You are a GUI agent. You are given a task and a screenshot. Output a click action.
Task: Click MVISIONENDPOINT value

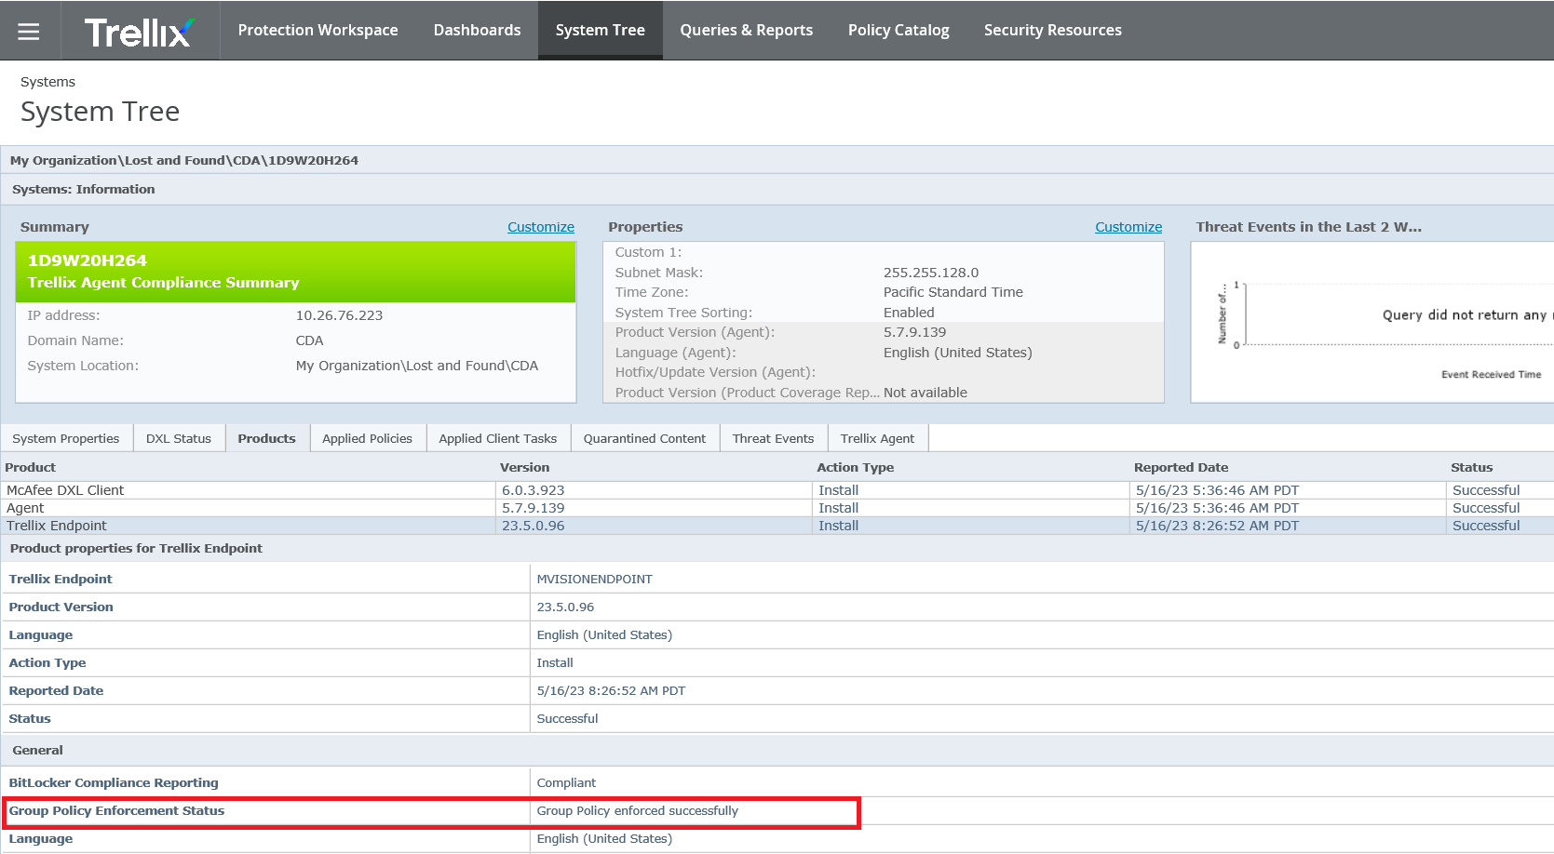pos(594,579)
